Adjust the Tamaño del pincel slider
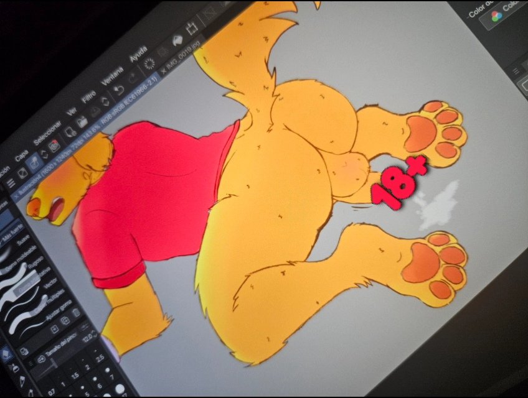 [x=54, y=363]
